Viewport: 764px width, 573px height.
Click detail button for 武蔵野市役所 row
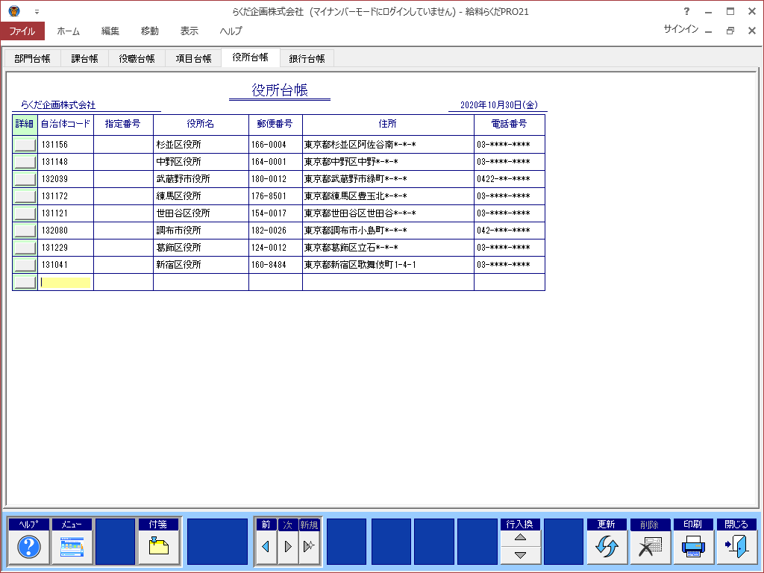tap(25, 179)
